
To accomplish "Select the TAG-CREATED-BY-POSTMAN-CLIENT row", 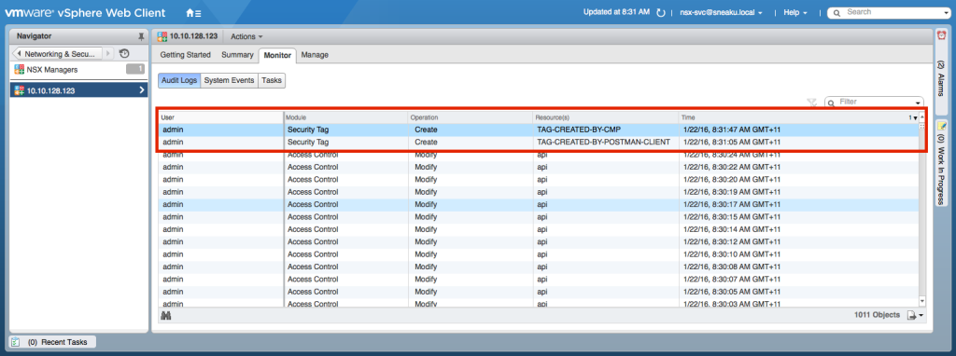I will point(539,142).
